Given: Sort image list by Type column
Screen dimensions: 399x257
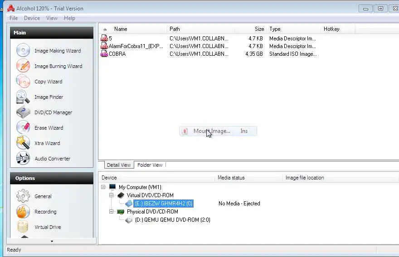Looking at the screenshot, I should tap(275, 29).
